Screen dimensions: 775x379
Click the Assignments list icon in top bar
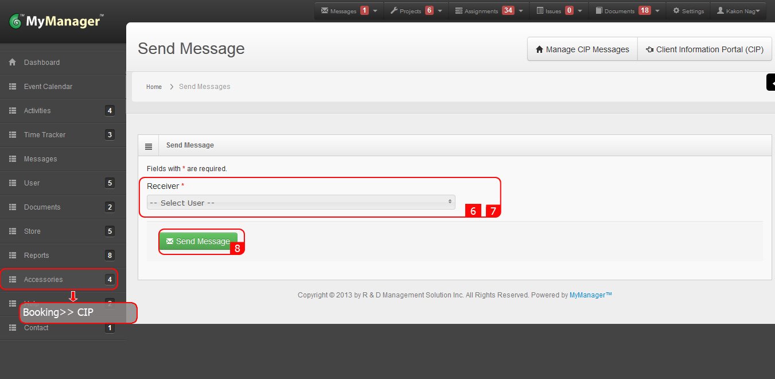[x=459, y=11]
